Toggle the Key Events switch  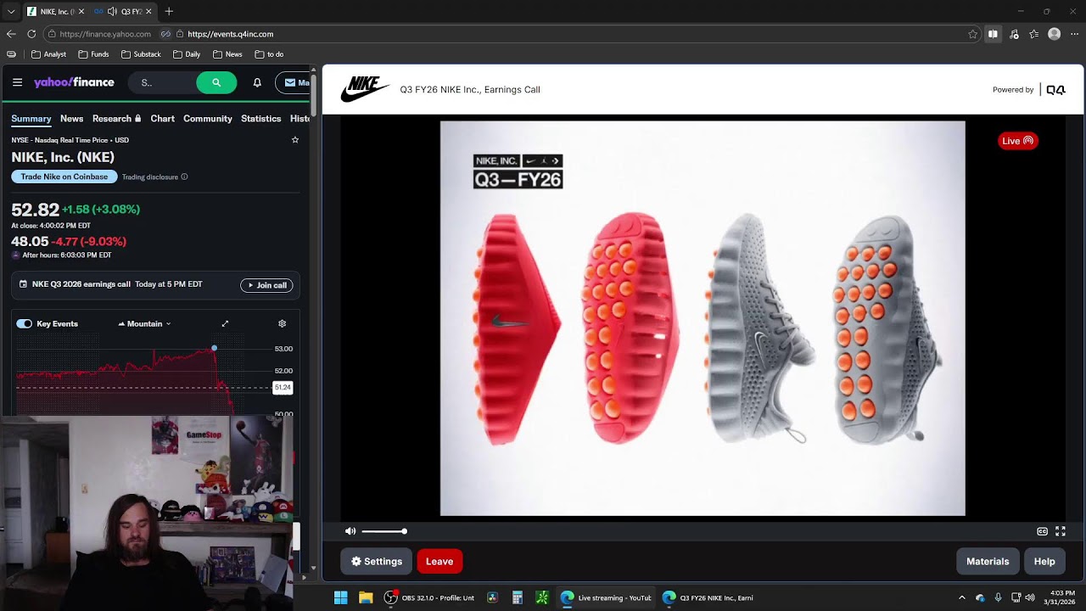pyautogui.click(x=24, y=323)
